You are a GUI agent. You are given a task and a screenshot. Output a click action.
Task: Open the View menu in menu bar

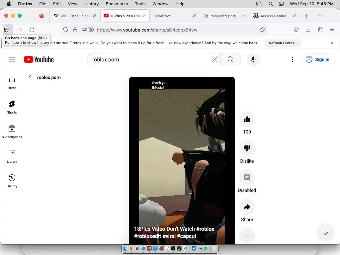tap(72, 4)
